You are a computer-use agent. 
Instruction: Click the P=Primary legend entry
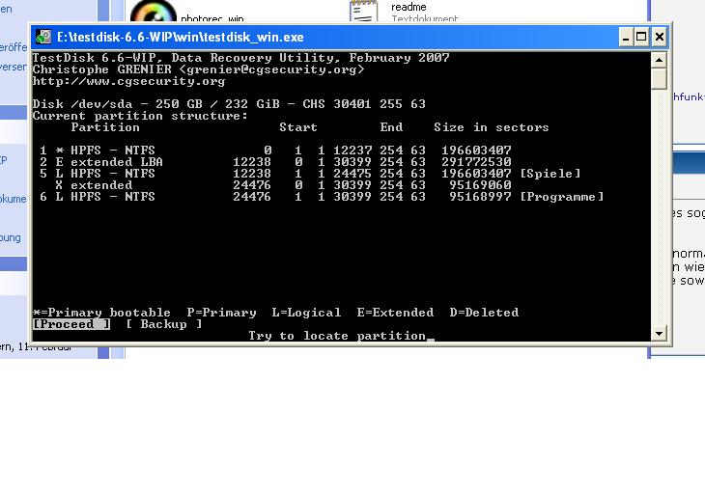pyautogui.click(x=222, y=313)
